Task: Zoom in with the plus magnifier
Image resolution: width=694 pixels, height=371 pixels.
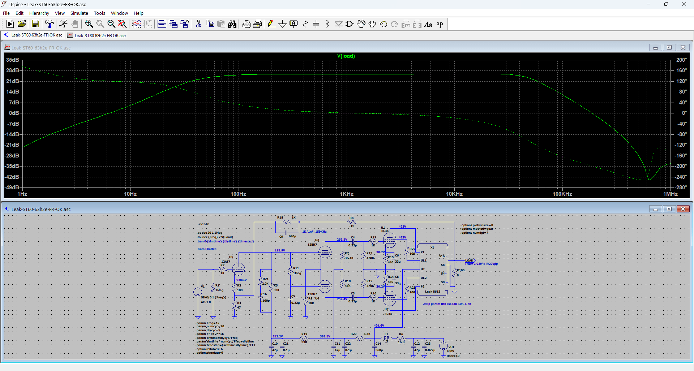Action: click(x=89, y=24)
